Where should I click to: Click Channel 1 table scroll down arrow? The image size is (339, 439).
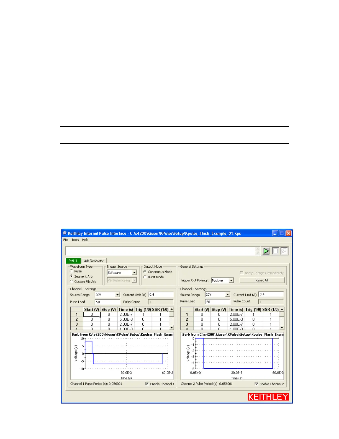click(172, 328)
